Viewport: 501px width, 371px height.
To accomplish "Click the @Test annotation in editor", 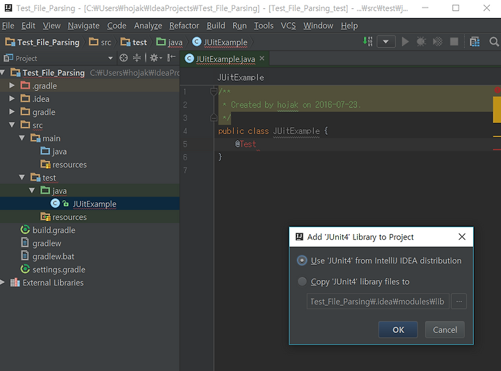I will tap(246, 145).
